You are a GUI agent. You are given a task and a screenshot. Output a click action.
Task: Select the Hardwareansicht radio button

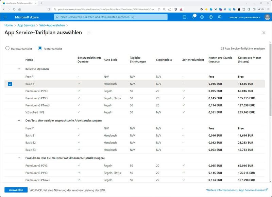[7, 48]
